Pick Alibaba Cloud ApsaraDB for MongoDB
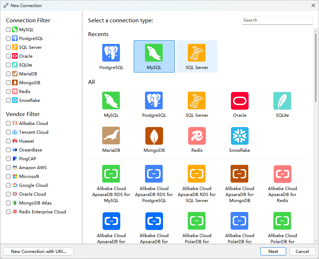The image size is (319, 259). click(239, 174)
